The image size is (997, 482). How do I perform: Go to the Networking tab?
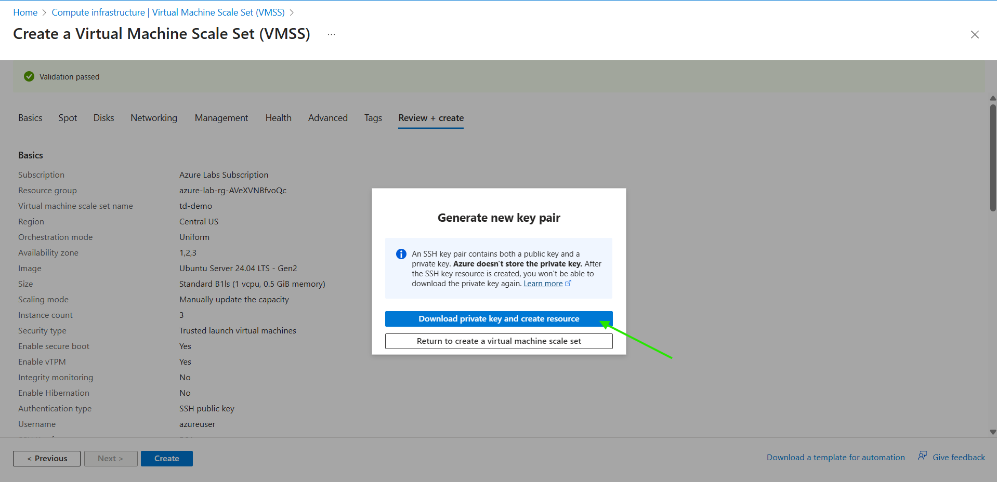pos(154,118)
